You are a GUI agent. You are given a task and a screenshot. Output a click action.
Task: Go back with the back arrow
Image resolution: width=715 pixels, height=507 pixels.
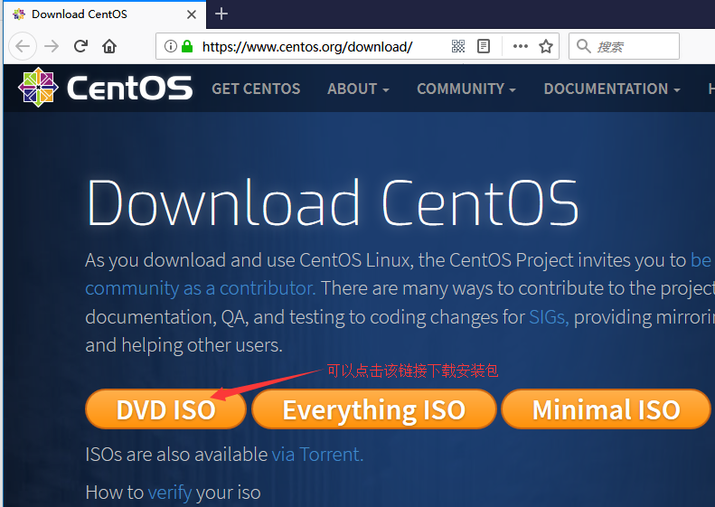[x=23, y=46]
